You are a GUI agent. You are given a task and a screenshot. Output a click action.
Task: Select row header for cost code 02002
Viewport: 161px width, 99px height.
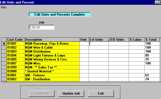[x=4, y=79]
